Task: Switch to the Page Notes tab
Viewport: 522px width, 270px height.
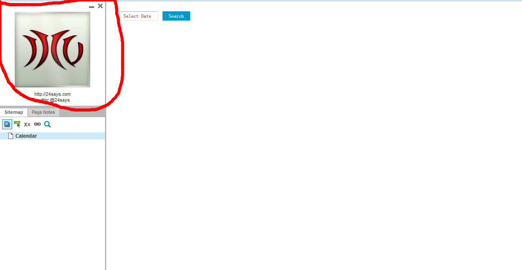Action: tap(43, 112)
